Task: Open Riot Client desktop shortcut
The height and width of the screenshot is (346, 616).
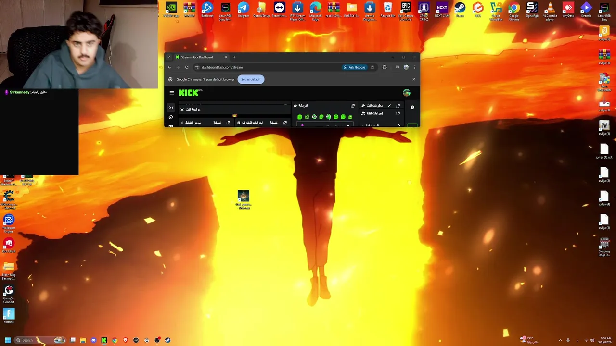Action: 9,246
